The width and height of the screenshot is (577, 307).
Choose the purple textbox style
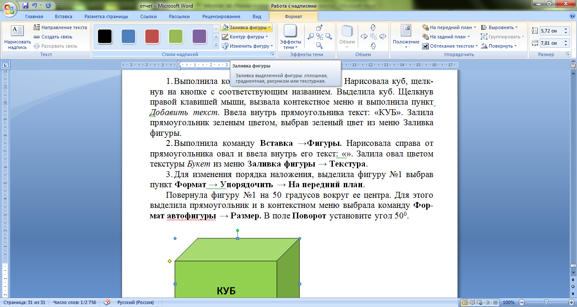click(199, 36)
